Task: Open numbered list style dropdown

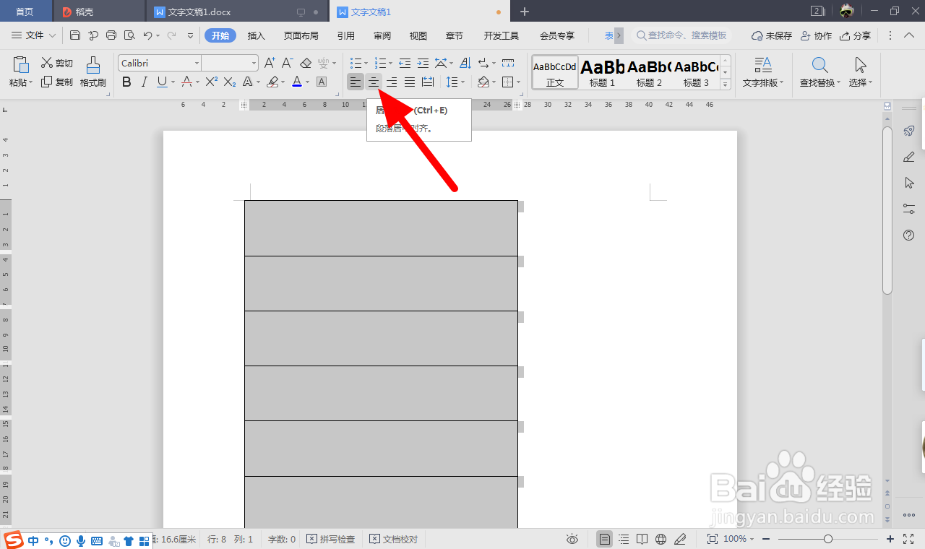Action: point(391,64)
